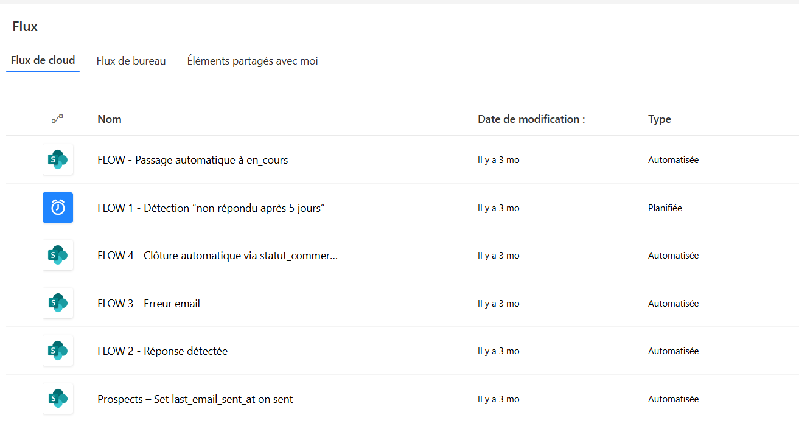The image size is (799, 443).
Task: Click SharePoint icon of Prospects flow row
Action: coord(58,399)
